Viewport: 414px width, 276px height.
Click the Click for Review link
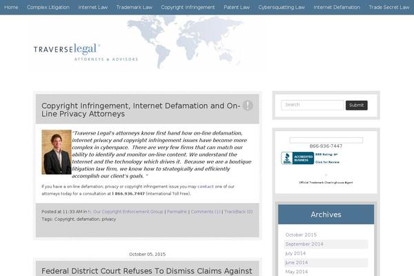[327, 162]
